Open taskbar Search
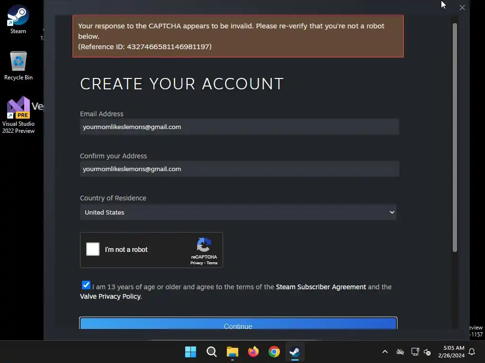This screenshot has height=363, width=485. (212, 352)
